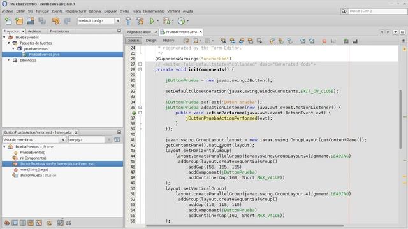Toggle Show Inner Classes filter in Navigator
This screenshot has height=229, width=408.
coord(39,223)
